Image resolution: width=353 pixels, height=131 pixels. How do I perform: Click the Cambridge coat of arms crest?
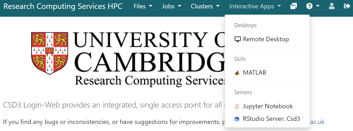[x=50, y=53]
